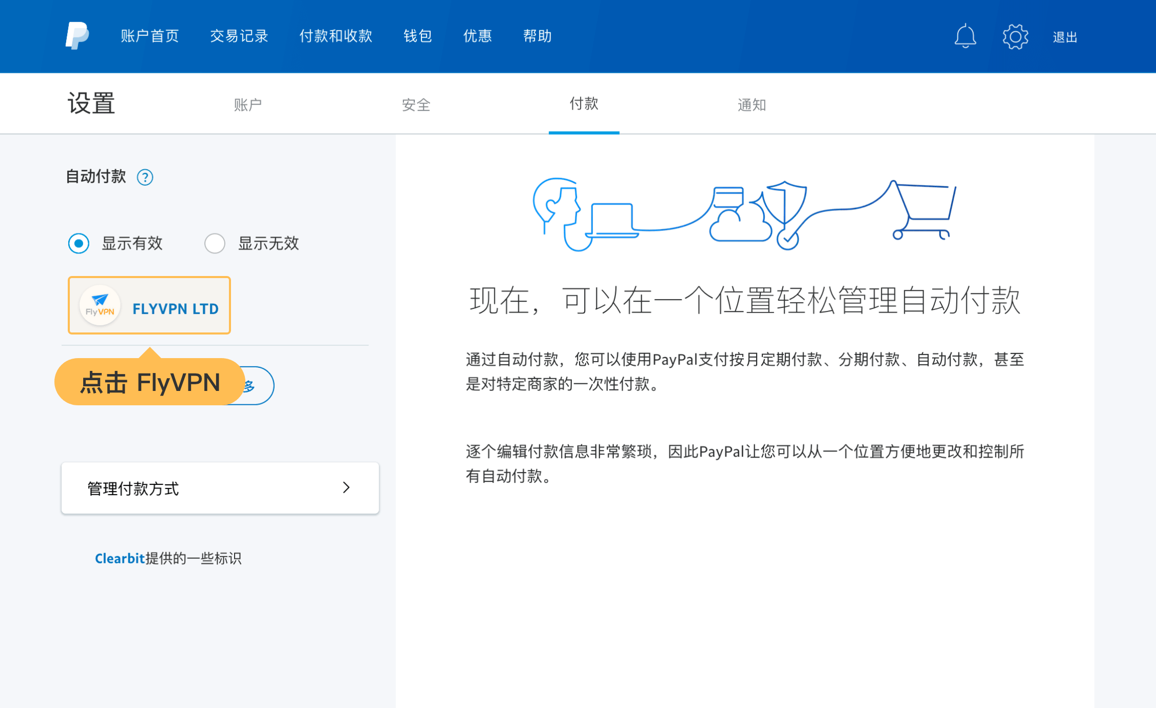Switch to the 安全 settings tab
The width and height of the screenshot is (1156, 708).
coord(416,105)
